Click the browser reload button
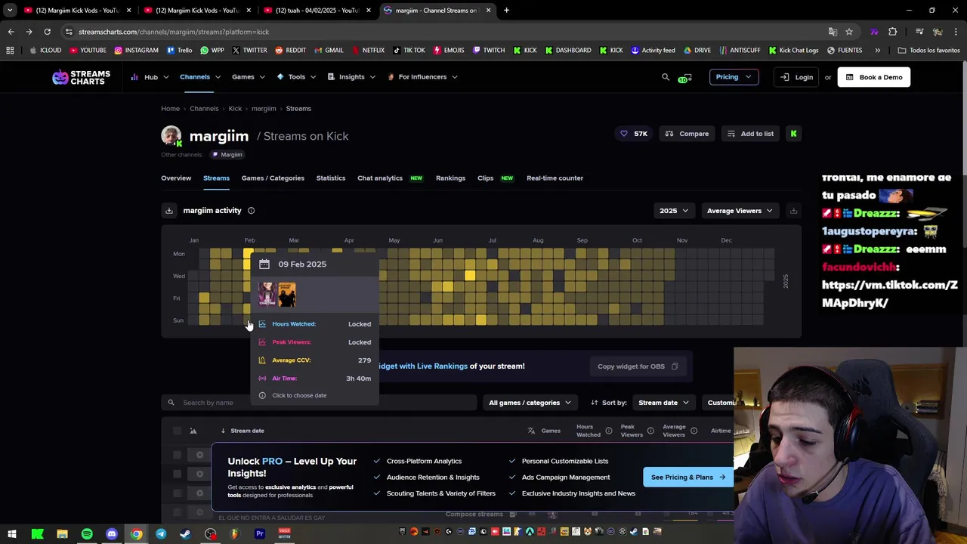 coord(47,32)
